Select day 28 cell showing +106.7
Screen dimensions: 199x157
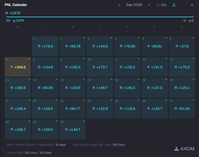coord(18,129)
